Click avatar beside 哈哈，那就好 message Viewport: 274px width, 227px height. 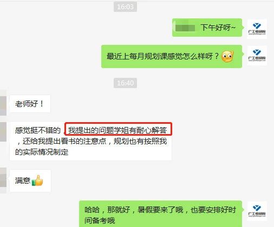pyautogui.click(x=257, y=211)
